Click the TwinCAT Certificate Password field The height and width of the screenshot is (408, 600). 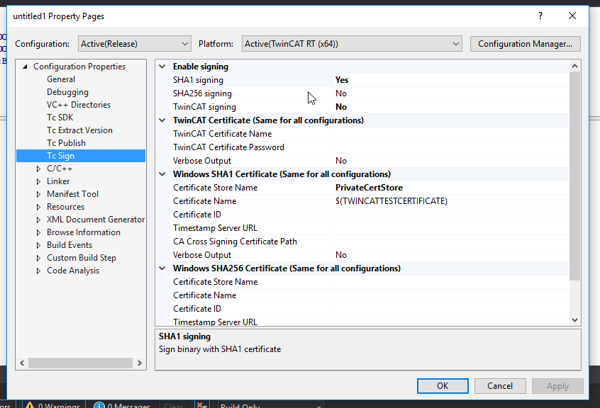click(x=451, y=147)
